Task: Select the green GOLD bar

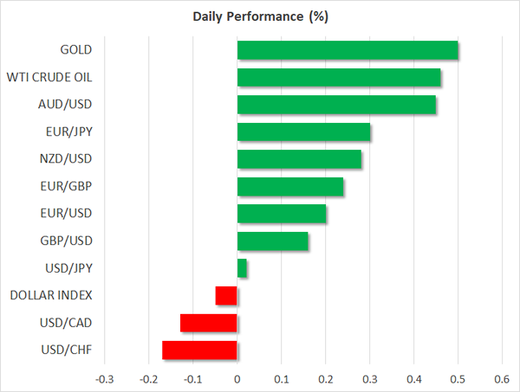Action: pos(347,50)
